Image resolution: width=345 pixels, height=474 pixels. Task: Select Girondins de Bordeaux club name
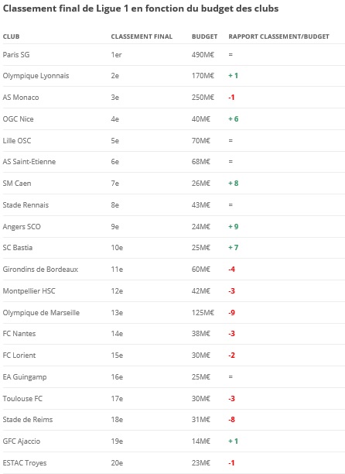40,270
